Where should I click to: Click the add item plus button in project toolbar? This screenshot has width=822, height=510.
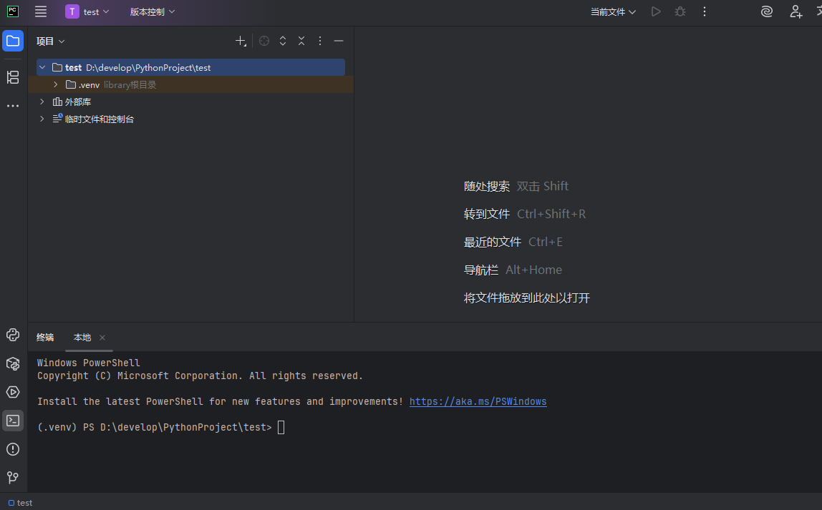(x=241, y=41)
